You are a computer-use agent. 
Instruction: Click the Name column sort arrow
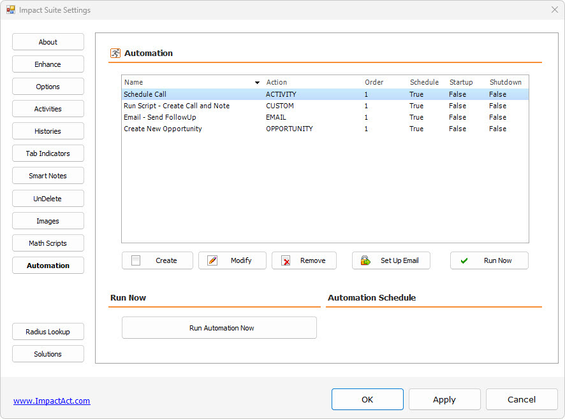pos(257,83)
